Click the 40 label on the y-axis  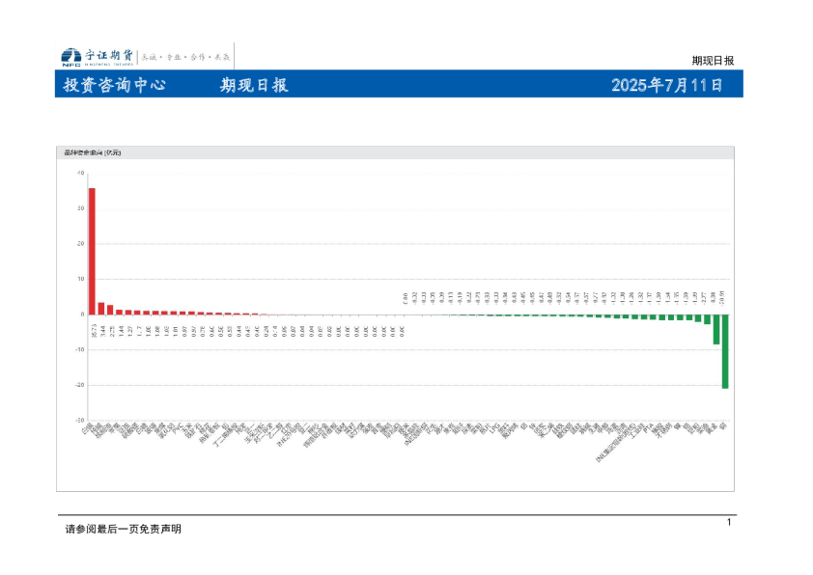click(x=81, y=174)
